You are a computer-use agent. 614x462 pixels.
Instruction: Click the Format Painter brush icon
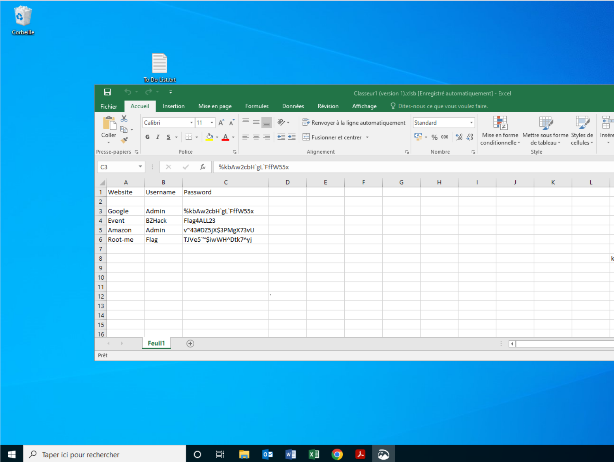click(124, 140)
